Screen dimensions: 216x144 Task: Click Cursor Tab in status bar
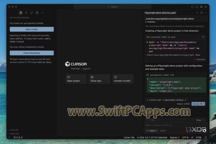[x=129, y=137]
